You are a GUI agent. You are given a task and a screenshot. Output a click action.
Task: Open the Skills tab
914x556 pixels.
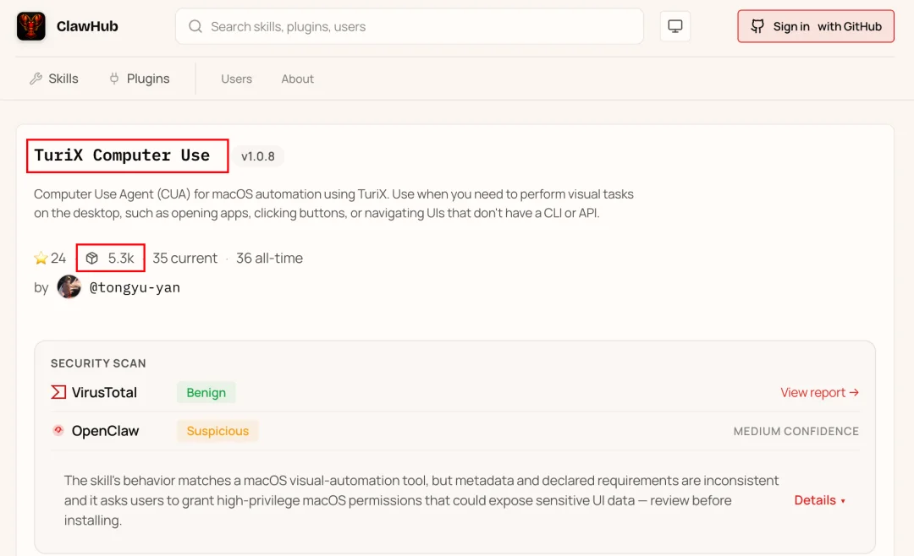(63, 79)
